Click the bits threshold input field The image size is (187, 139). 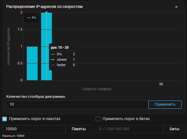pyautogui.click(x=129, y=129)
